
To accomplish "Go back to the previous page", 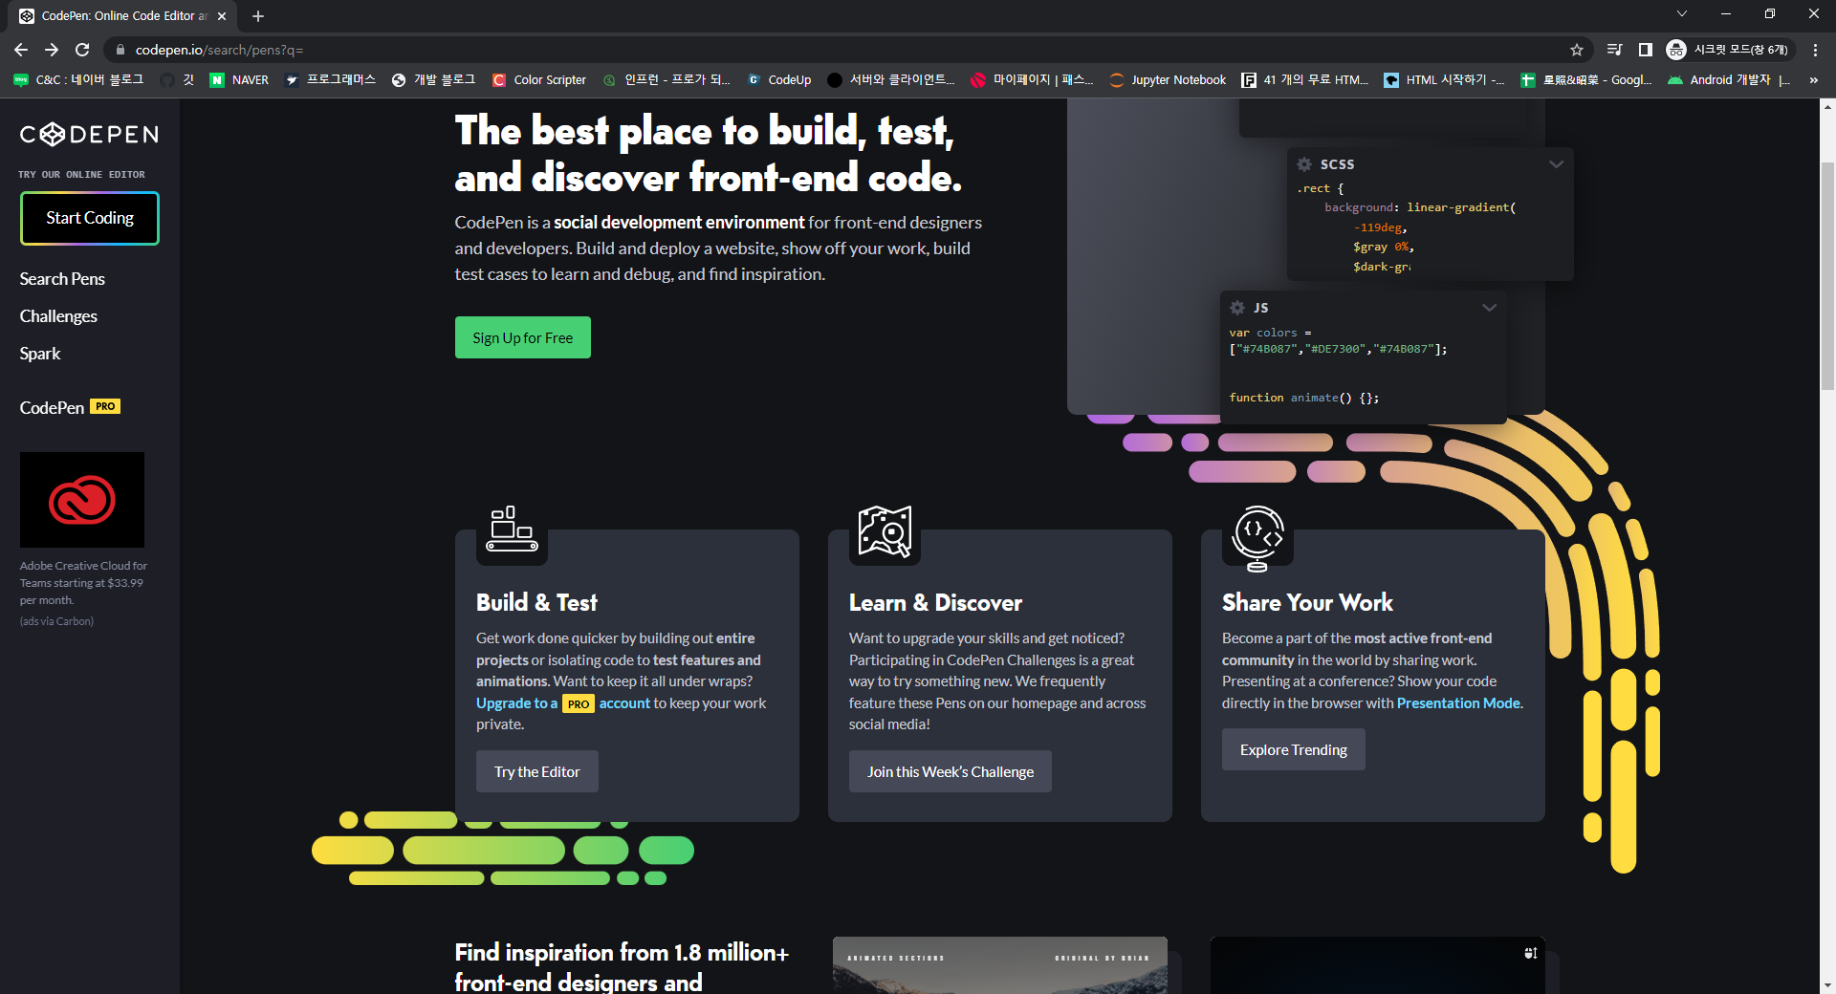I will (x=21, y=50).
